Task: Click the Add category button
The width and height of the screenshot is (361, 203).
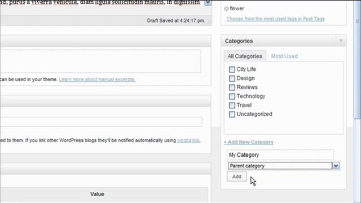Action: 237,176
